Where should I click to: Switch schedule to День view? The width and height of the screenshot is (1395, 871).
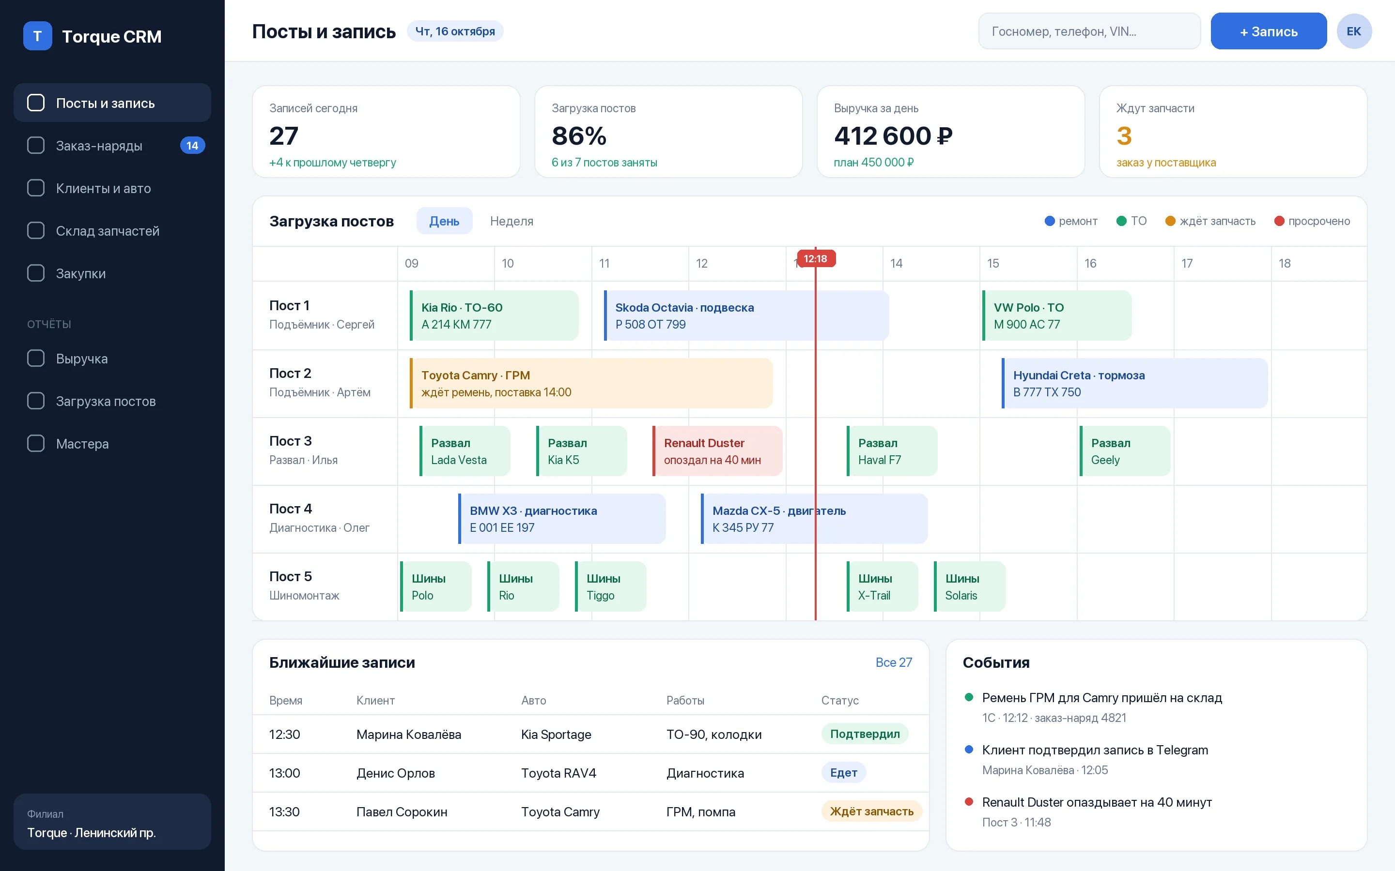pos(444,221)
